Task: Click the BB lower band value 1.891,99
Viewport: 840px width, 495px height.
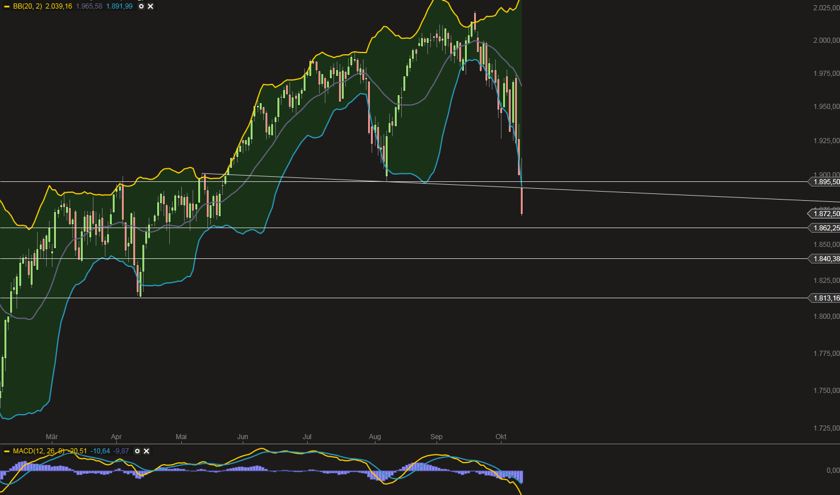Action: pyautogui.click(x=119, y=6)
